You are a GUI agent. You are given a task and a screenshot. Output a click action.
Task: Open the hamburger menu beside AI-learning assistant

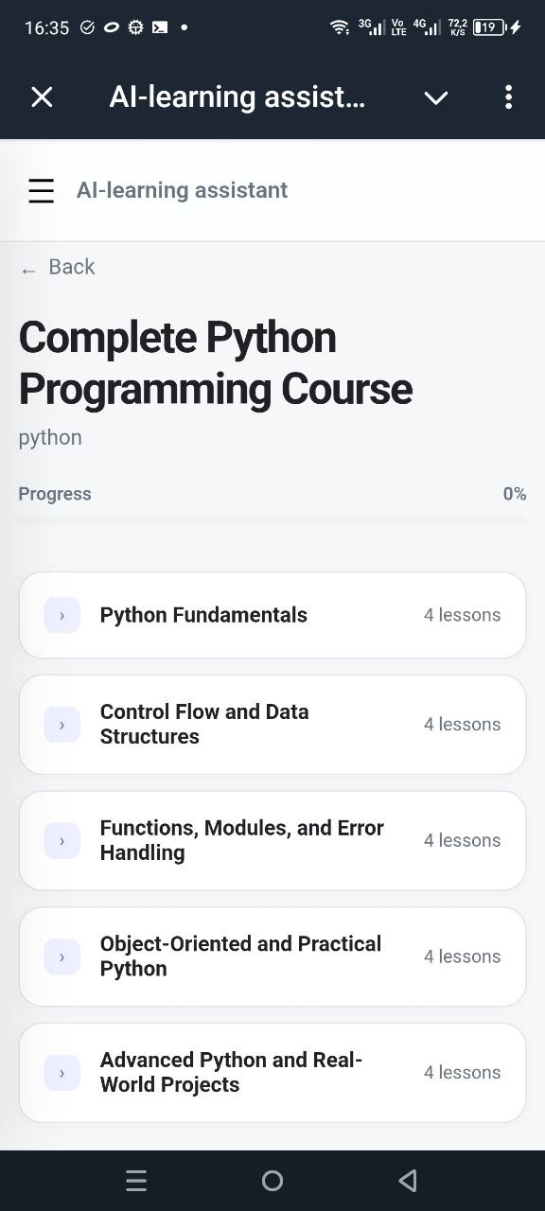pyautogui.click(x=42, y=190)
